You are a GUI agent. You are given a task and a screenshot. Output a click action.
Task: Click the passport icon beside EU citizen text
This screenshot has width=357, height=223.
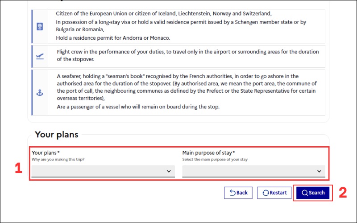(39, 26)
